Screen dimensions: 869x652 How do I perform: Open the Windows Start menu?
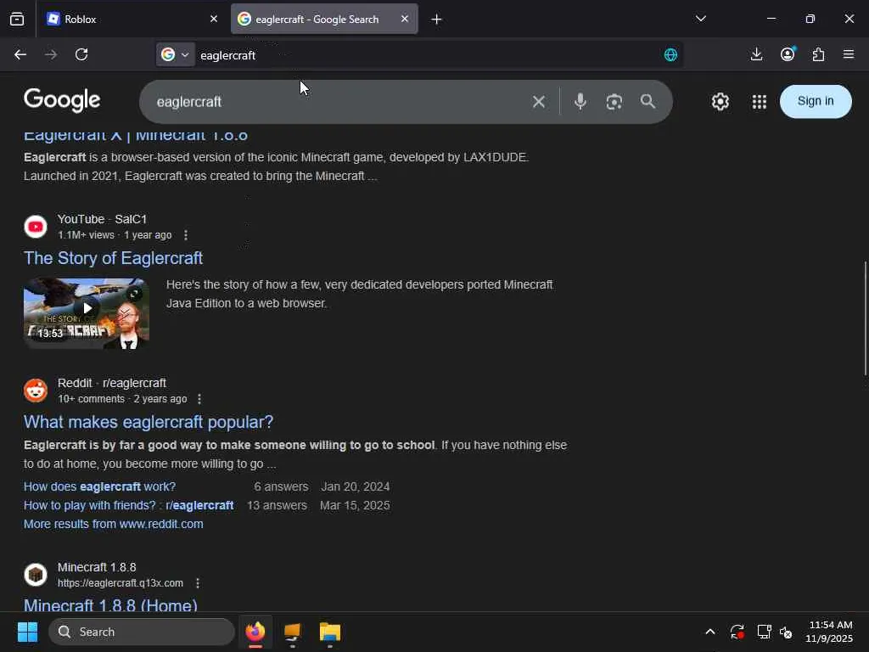27,632
